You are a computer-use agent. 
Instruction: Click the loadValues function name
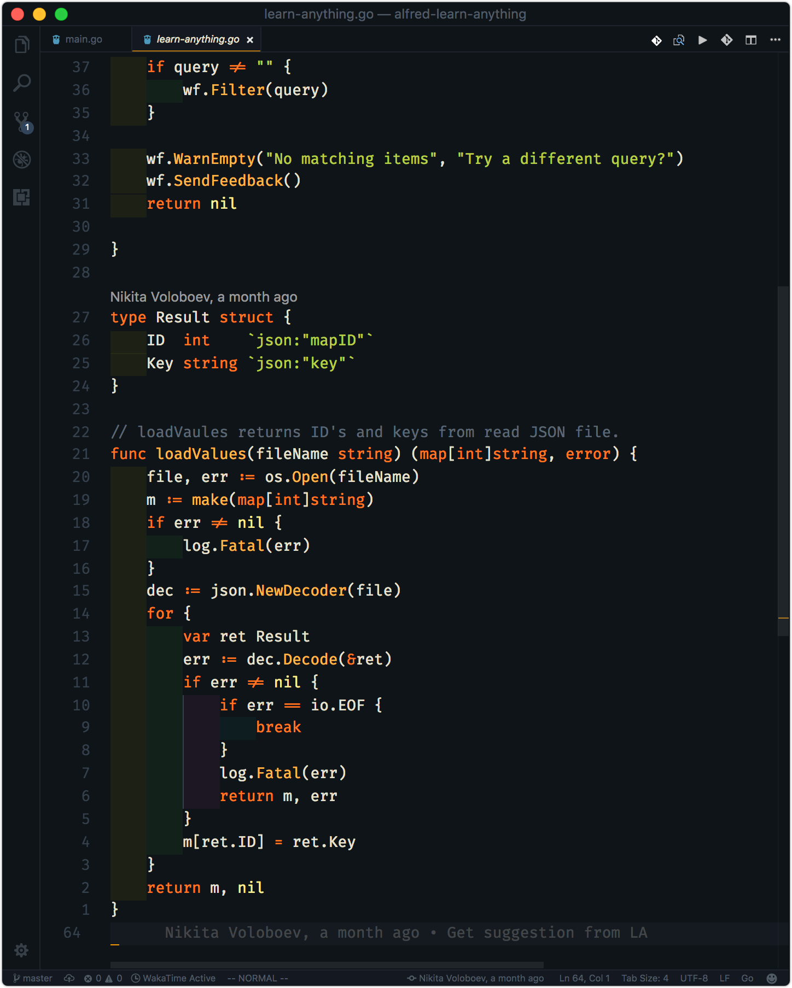pos(201,454)
